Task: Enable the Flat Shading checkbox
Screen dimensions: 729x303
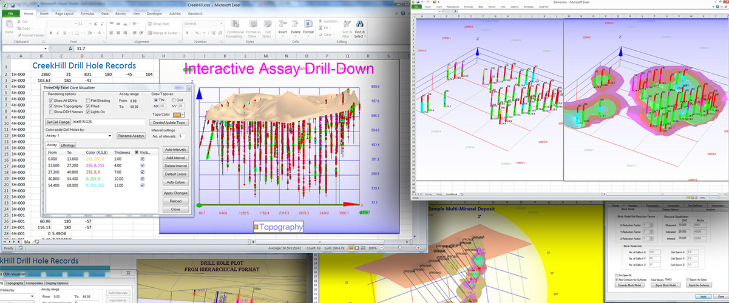Action: 88,101
